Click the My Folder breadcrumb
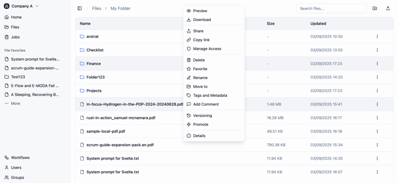The height and width of the screenshot is (183, 398). tap(120, 9)
